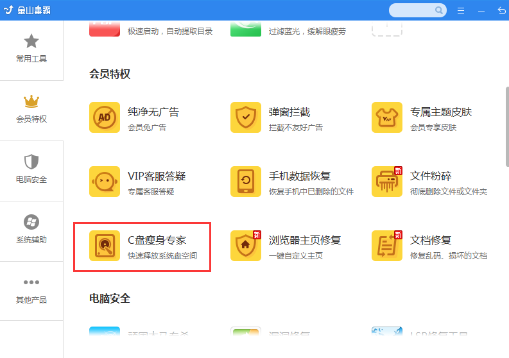Click into the title bar search field
Image resolution: width=509 pixels, height=358 pixels.
click(x=418, y=10)
